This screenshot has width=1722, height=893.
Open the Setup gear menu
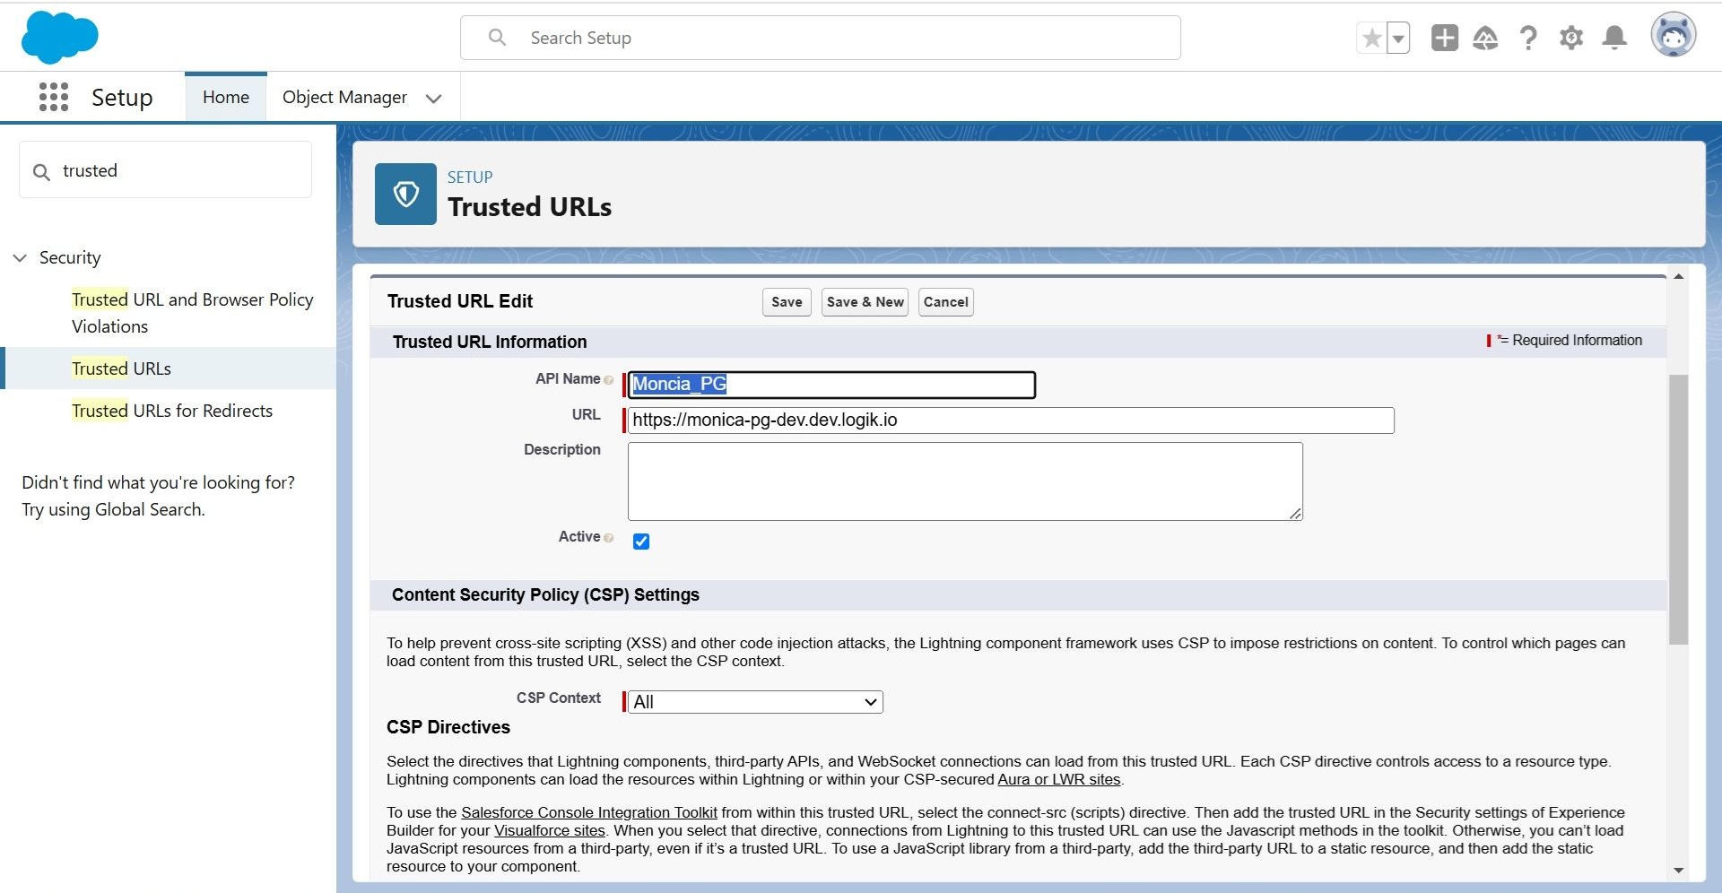point(1571,38)
